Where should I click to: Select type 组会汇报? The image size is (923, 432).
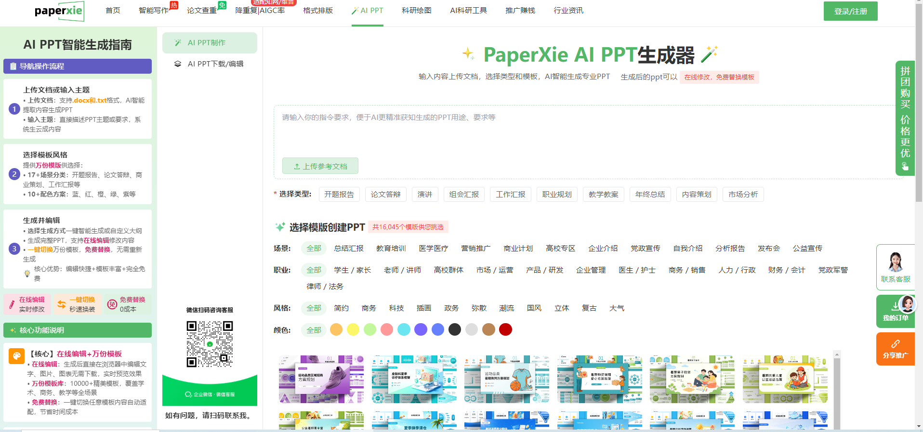(464, 195)
